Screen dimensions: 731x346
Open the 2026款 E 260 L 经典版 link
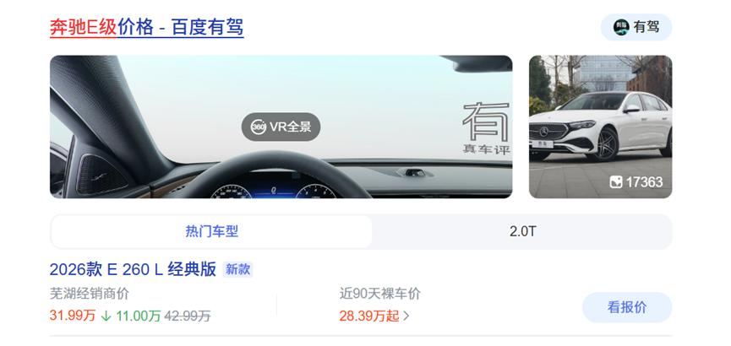pyautogui.click(x=133, y=269)
